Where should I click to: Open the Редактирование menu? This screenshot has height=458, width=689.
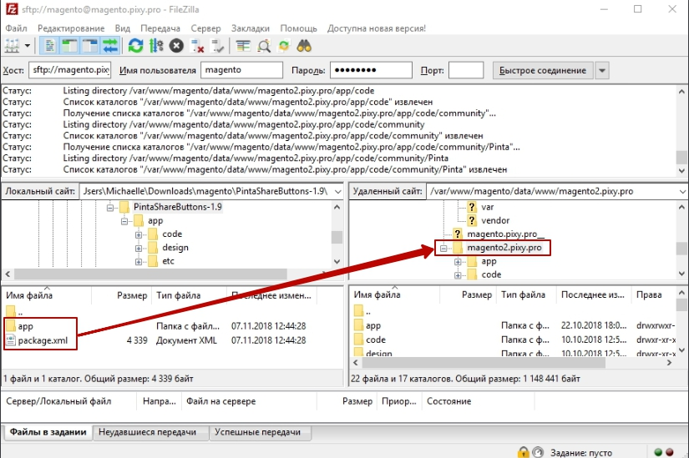coord(71,28)
